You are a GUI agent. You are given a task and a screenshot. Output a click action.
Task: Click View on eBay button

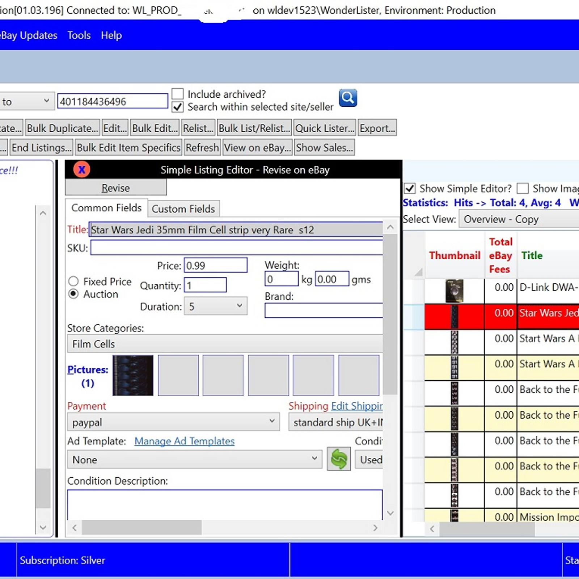point(257,148)
